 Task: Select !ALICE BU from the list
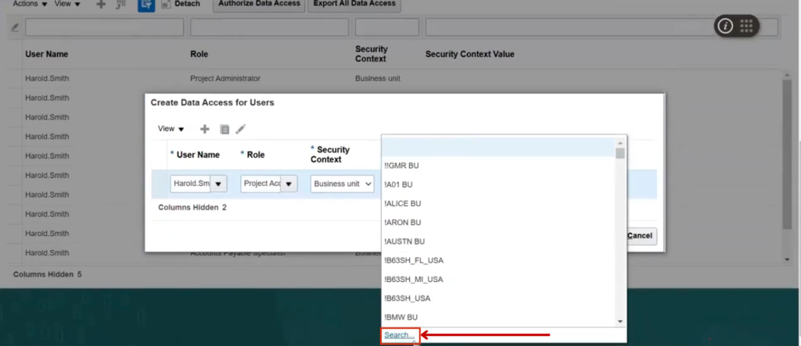(x=404, y=203)
